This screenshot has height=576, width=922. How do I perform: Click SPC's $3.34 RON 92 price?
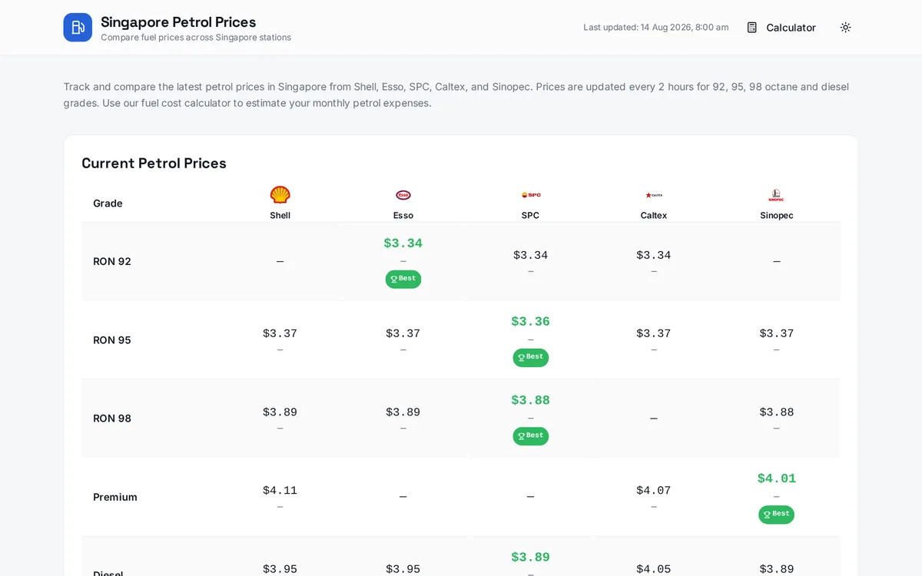coord(531,255)
